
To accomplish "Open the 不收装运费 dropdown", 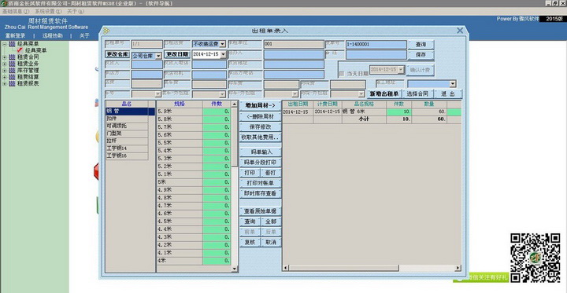I will tap(222, 44).
